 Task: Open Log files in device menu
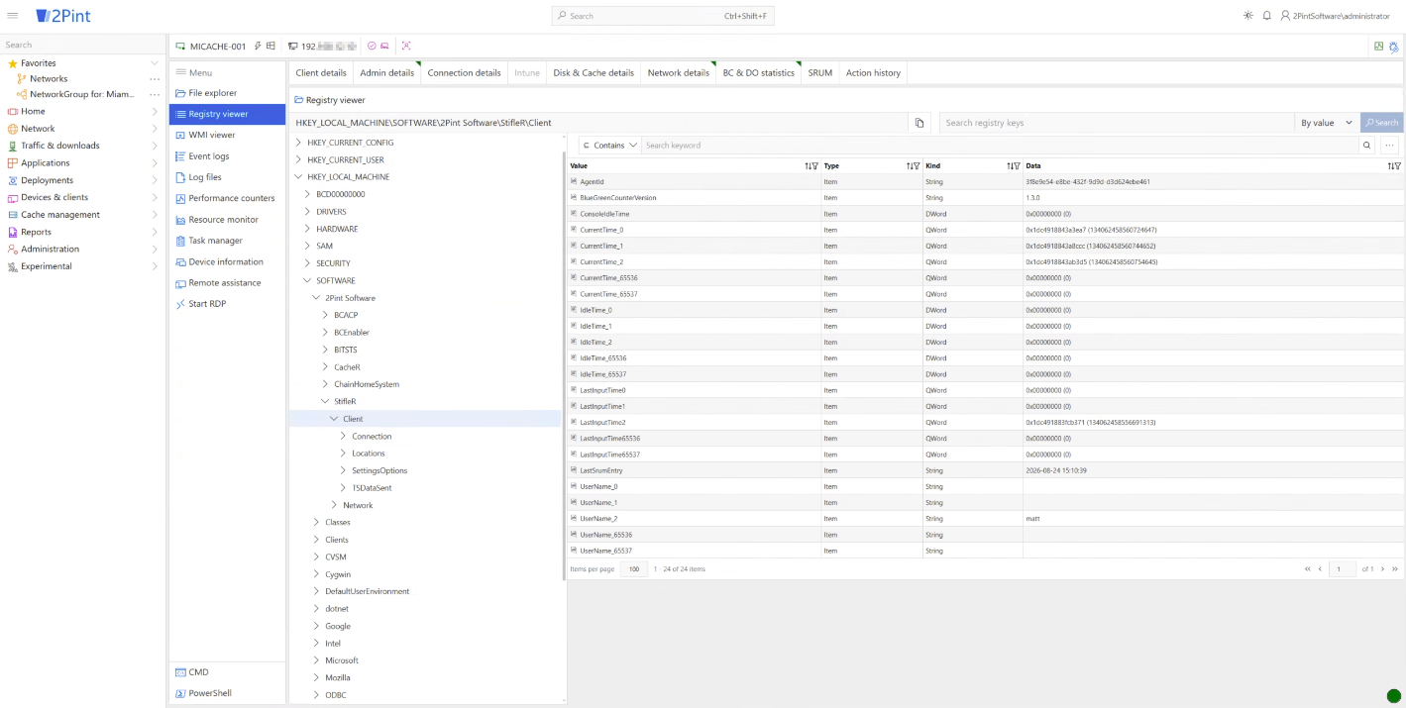pyautogui.click(x=227, y=177)
